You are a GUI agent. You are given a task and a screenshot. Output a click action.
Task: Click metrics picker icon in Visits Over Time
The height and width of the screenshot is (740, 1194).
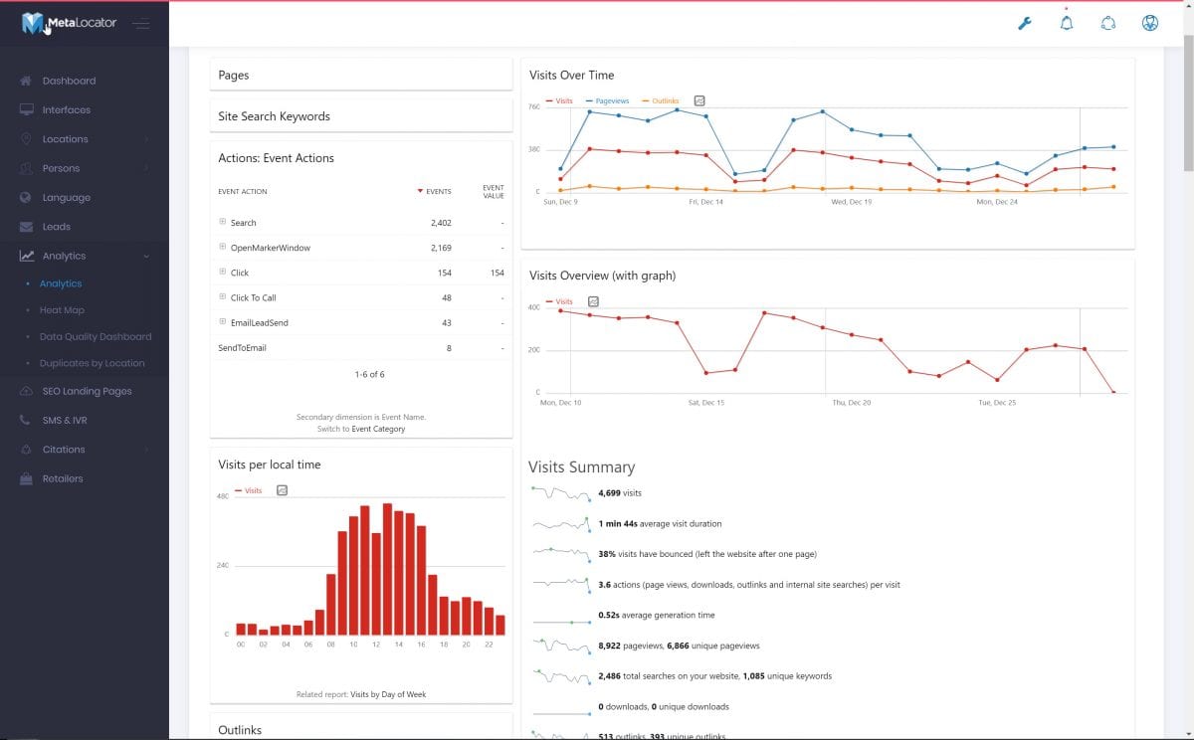(699, 100)
